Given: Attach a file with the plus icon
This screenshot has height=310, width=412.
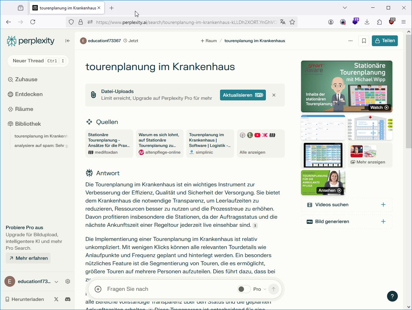Looking at the screenshot, I should tap(98, 289).
